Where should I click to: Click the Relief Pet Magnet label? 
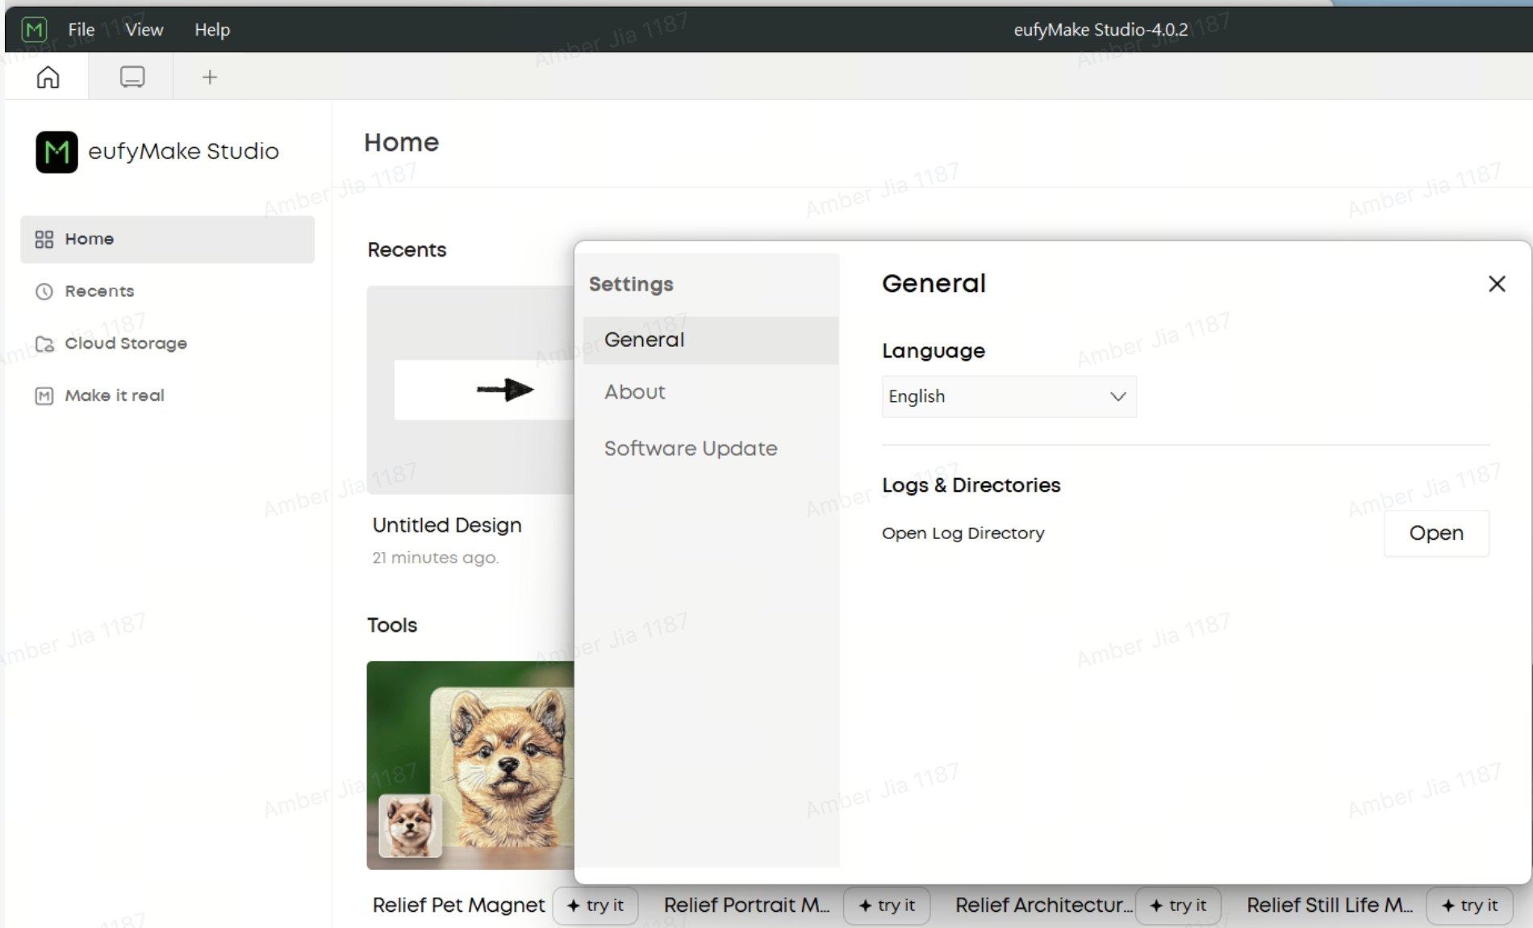[x=458, y=905]
